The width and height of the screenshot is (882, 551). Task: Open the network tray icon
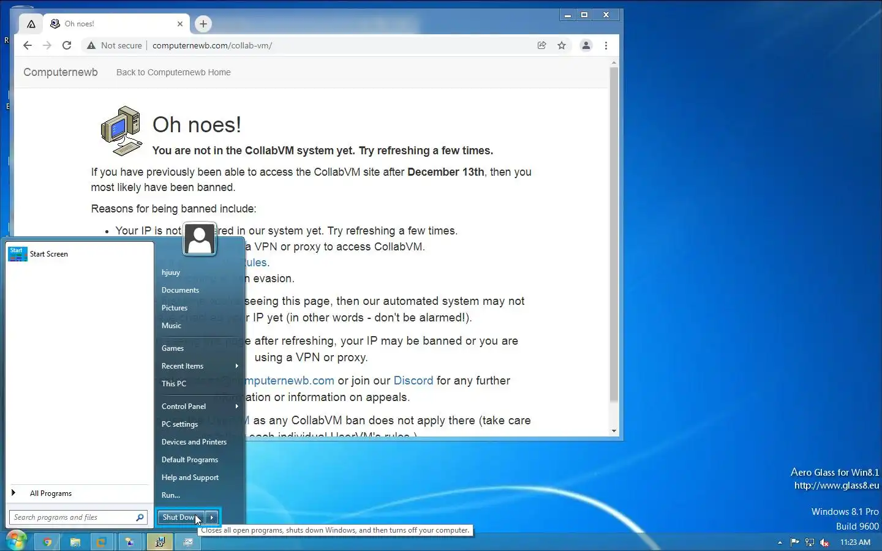tap(809, 542)
